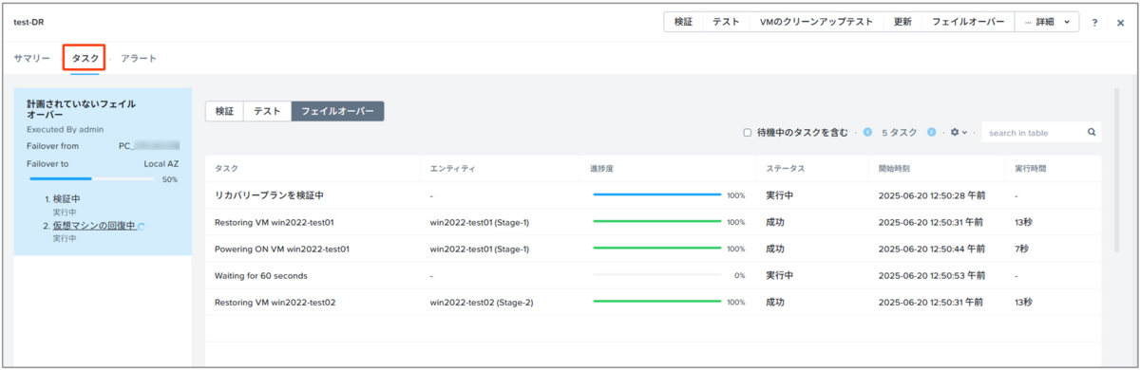
Task: Open table settings gear icon
Action: pos(955,133)
